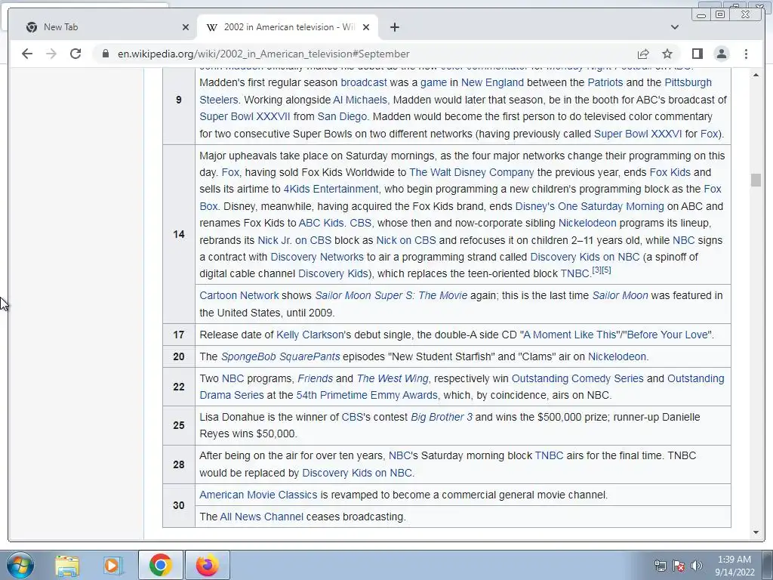The height and width of the screenshot is (580, 773).
Task: Open Firefox from the taskbar
Action: [x=207, y=565]
